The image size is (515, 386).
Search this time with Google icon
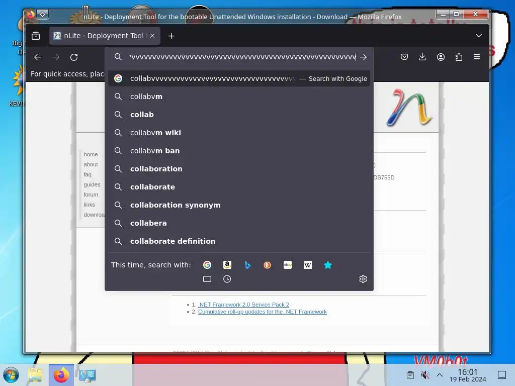(x=207, y=265)
